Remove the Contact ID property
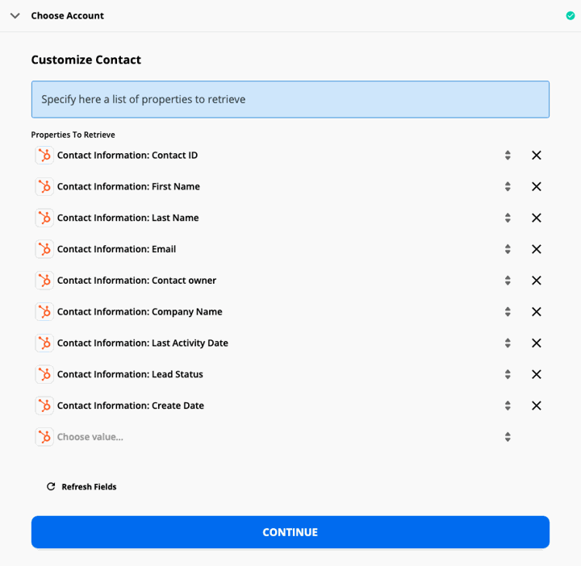This screenshot has width=581, height=566. 536,155
